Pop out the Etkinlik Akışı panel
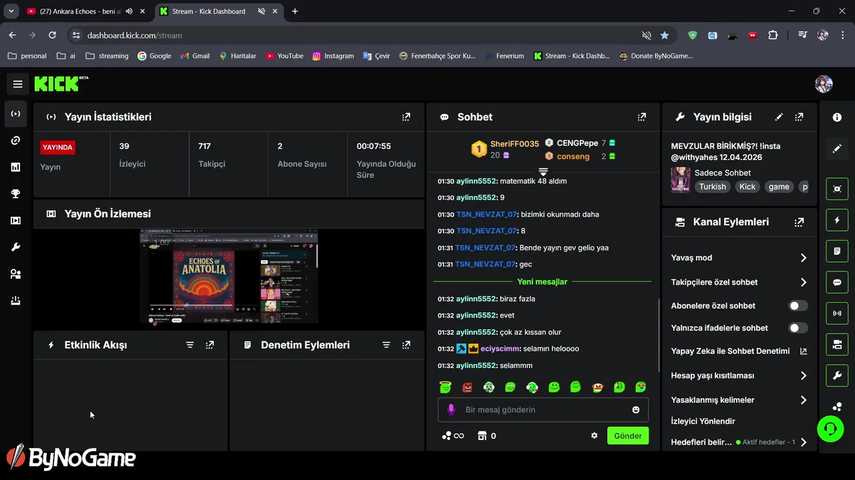 (210, 345)
